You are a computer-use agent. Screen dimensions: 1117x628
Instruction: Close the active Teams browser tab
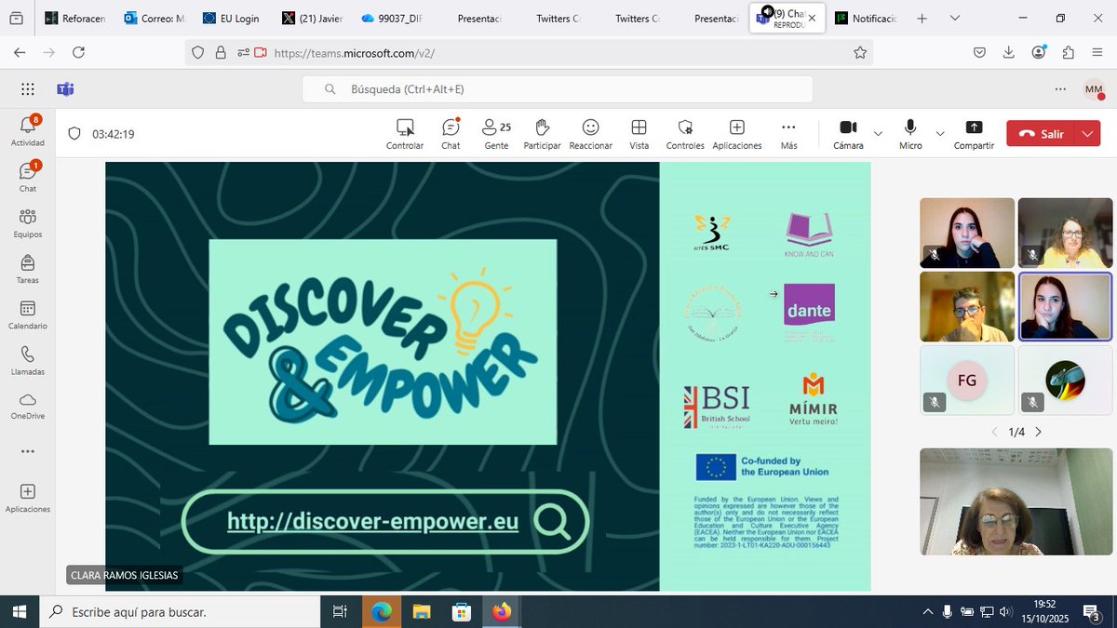[x=812, y=18]
